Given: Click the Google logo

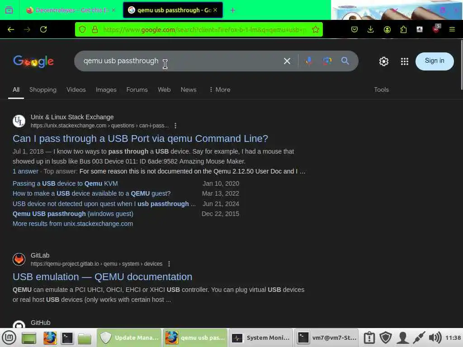Looking at the screenshot, I should 33,61.
